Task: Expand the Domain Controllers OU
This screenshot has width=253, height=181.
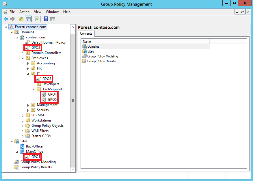Action: [23, 53]
